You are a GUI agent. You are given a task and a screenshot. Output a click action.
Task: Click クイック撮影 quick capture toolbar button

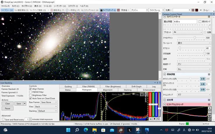pyautogui.click(x=38, y=10)
